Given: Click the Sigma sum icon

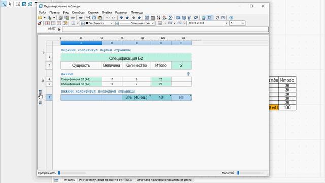Looking at the screenshot, I should point(170,18).
